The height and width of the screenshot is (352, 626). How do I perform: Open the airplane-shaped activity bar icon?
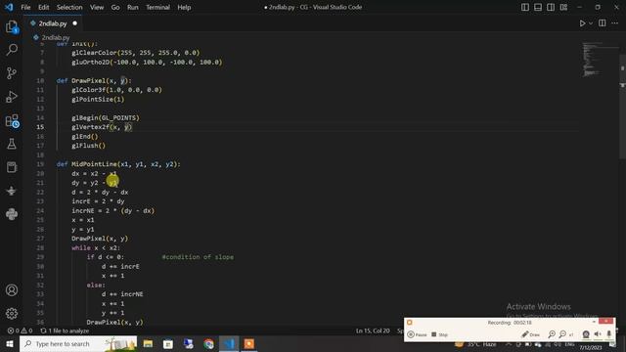point(12,191)
